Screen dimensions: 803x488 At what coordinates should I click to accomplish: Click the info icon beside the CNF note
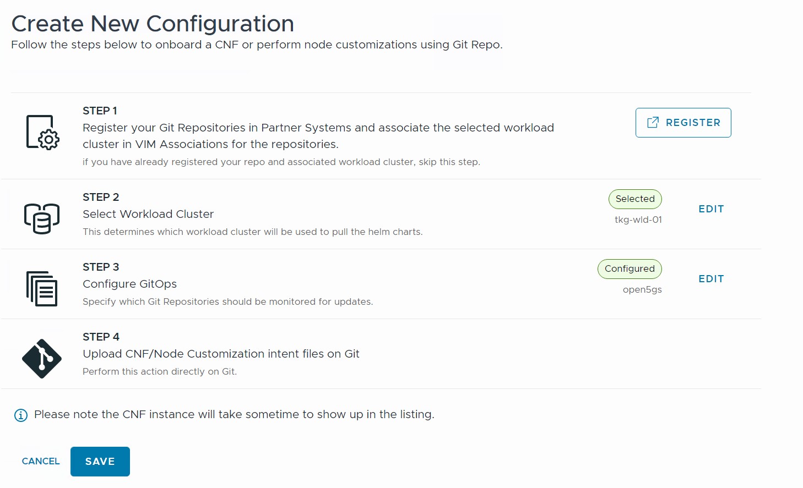click(x=21, y=415)
